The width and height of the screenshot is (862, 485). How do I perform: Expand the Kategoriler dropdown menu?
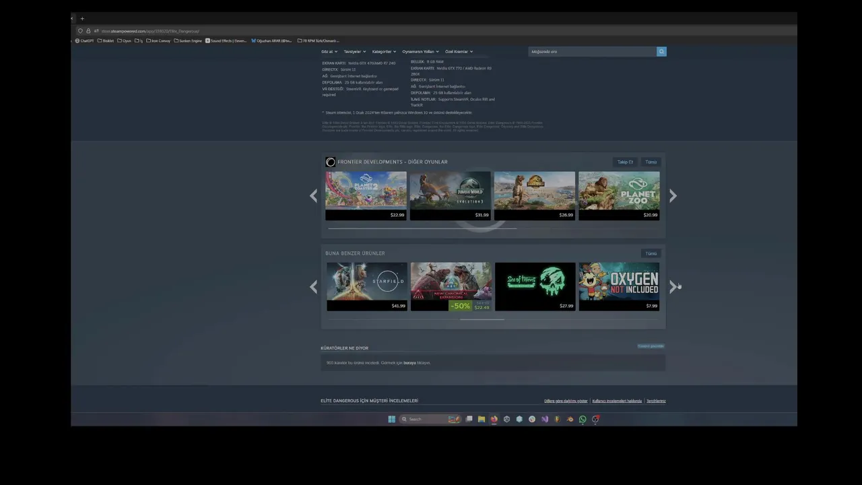(384, 51)
